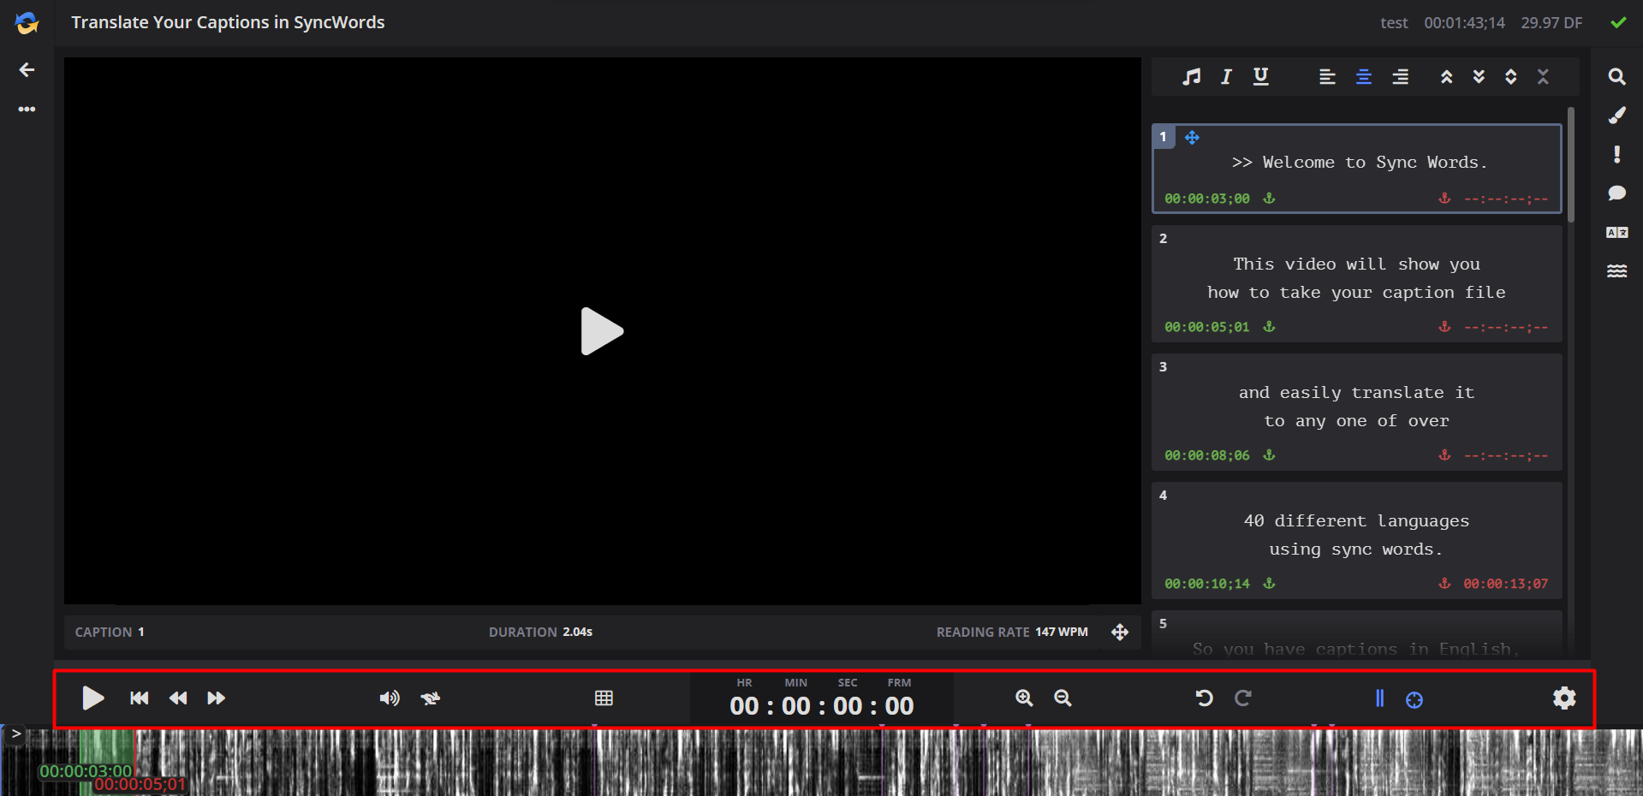Click the grey X clear-position icon
The height and width of the screenshot is (796, 1643).
point(1543,77)
